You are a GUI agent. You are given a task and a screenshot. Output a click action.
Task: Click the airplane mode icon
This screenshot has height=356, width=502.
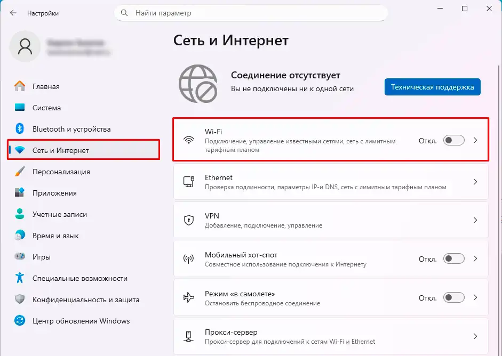point(189,297)
